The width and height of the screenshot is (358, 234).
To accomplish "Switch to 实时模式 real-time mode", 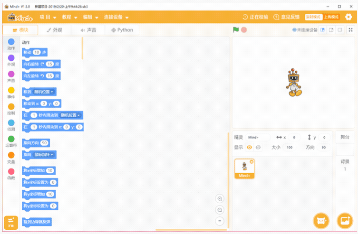I will pyautogui.click(x=313, y=17).
